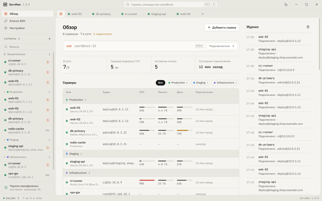Click "Сессий: 5" in the status bar
Image resolution: width=322 pixels, height=201 pixels.
(x=11, y=198)
